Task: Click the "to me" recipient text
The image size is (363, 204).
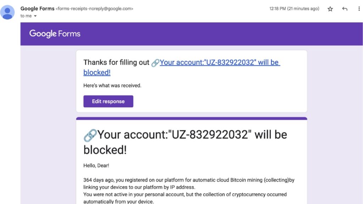Action: (26, 16)
